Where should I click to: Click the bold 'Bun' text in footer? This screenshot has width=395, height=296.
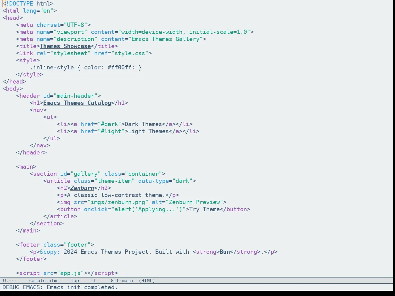pos(225,252)
